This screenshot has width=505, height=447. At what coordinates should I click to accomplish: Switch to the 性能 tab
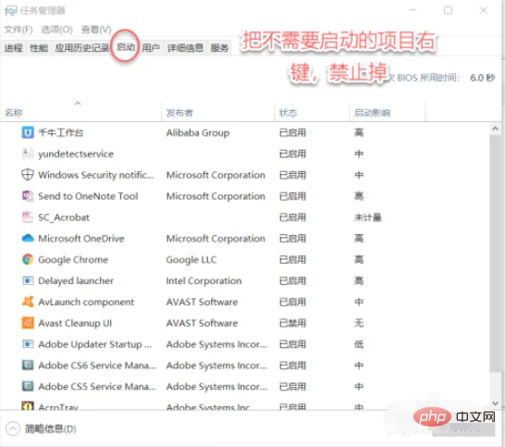(x=39, y=48)
